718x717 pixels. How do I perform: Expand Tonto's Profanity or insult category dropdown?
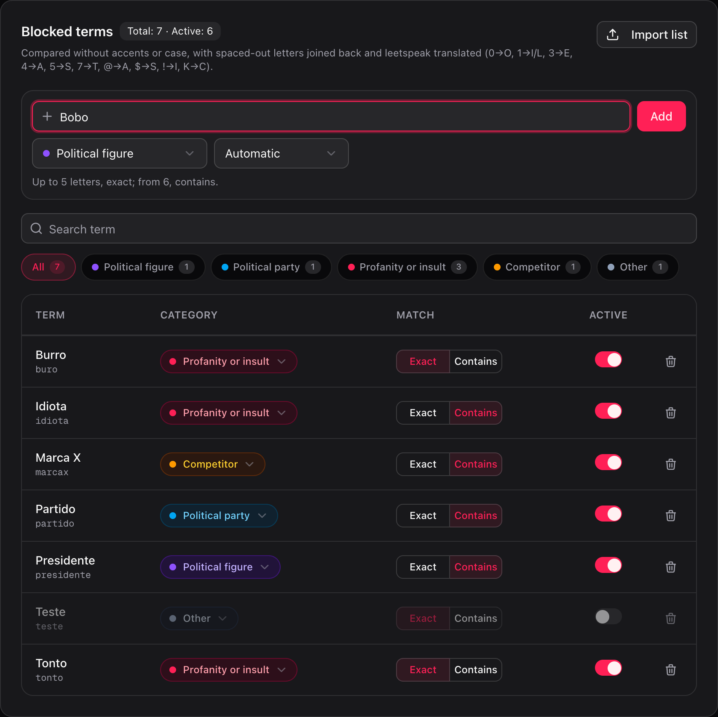[228, 670]
